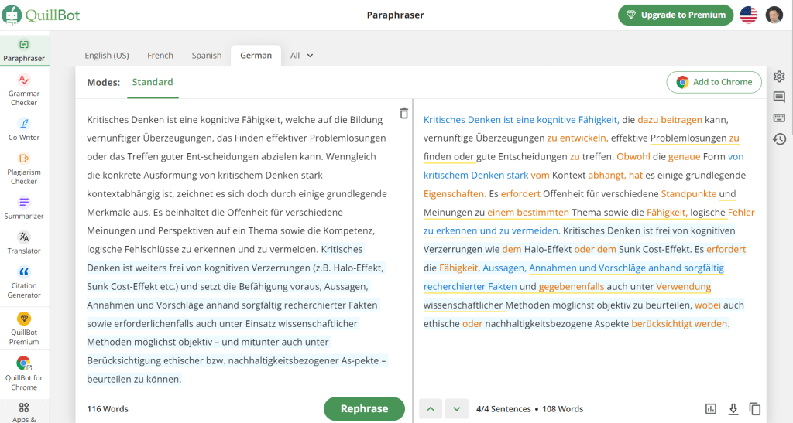Open the Translator tool
This screenshot has height=423, width=793.
24,242
